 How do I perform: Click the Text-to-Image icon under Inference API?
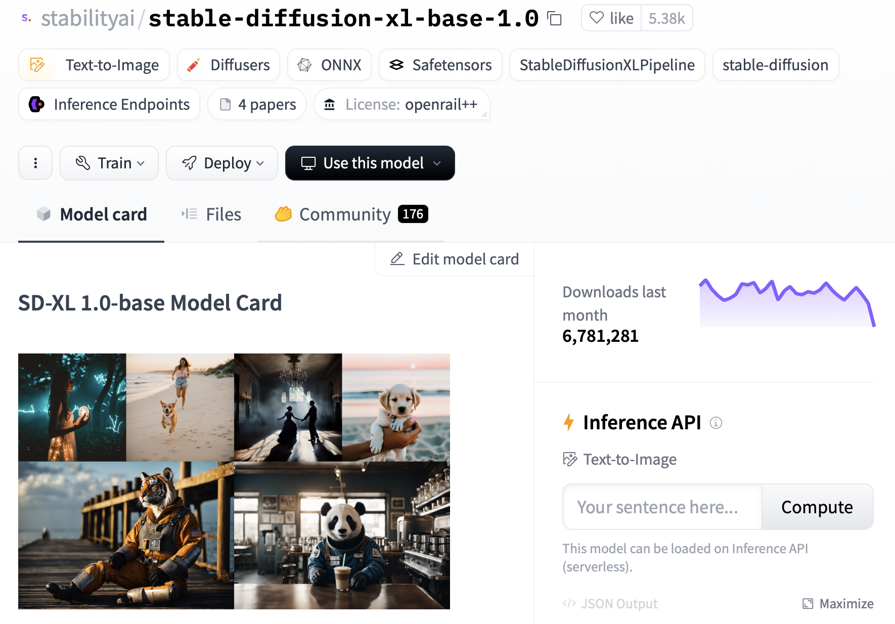(x=570, y=459)
